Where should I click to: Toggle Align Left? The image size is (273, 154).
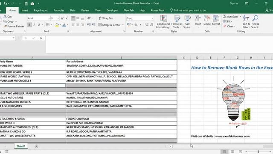(x=73, y=25)
